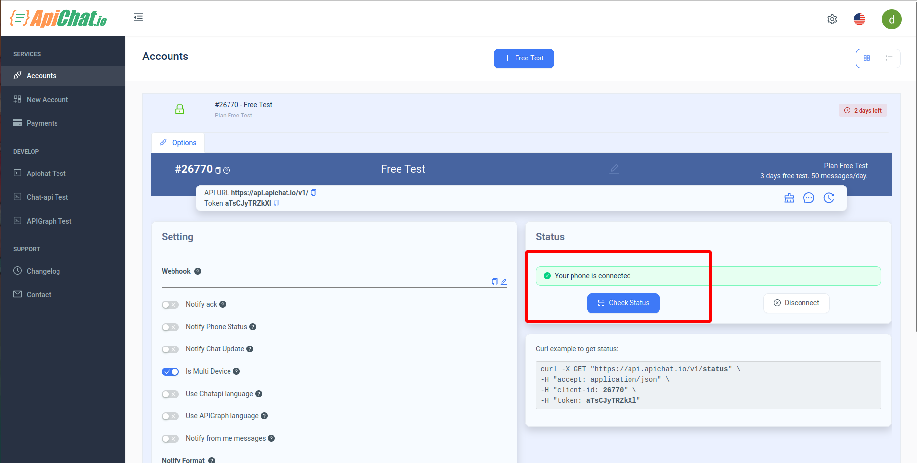Open Accounts in the sidebar
The width and height of the screenshot is (917, 463).
(63, 76)
